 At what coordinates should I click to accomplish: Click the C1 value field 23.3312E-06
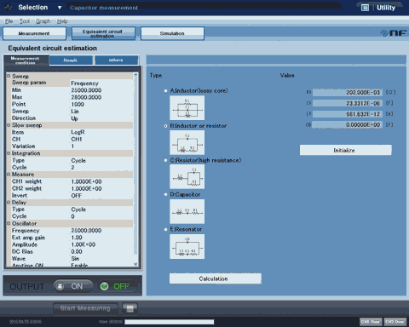click(348, 103)
